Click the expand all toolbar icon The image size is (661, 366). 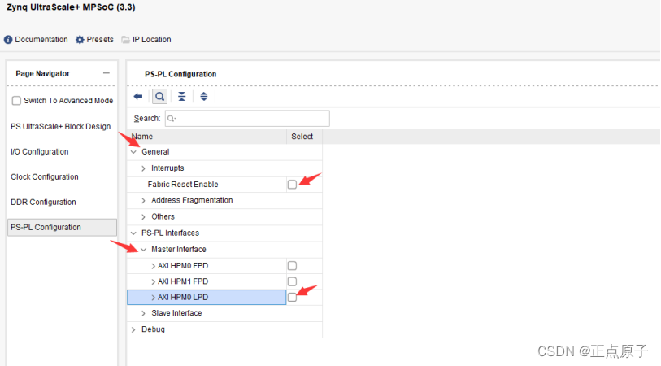[203, 96]
